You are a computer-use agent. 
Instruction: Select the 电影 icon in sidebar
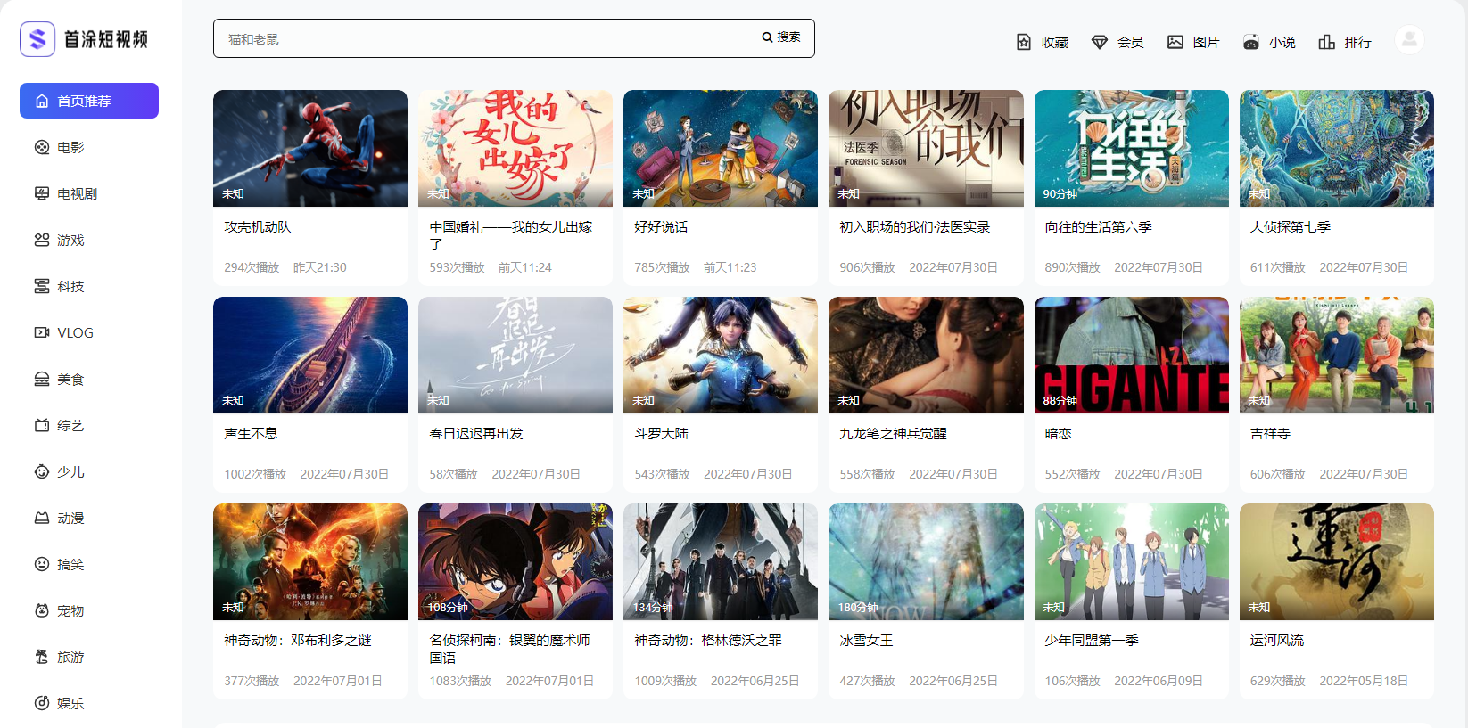42,148
